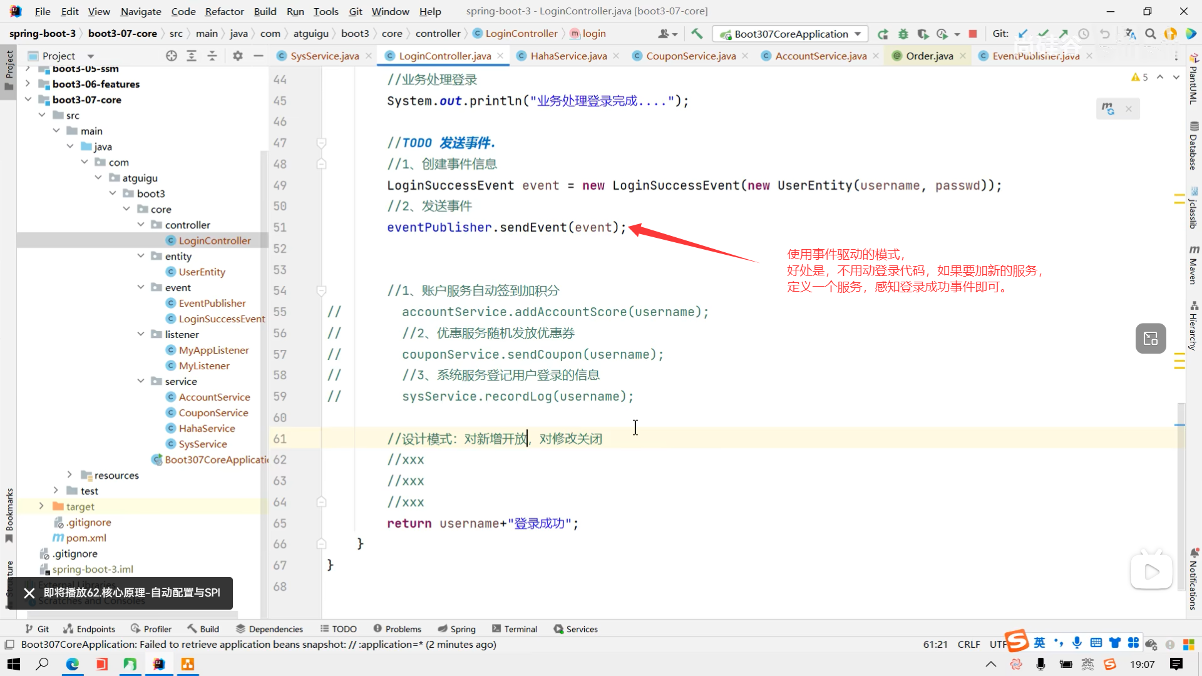Open the Project panel settings gear
The image size is (1202, 676).
(237, 56)
